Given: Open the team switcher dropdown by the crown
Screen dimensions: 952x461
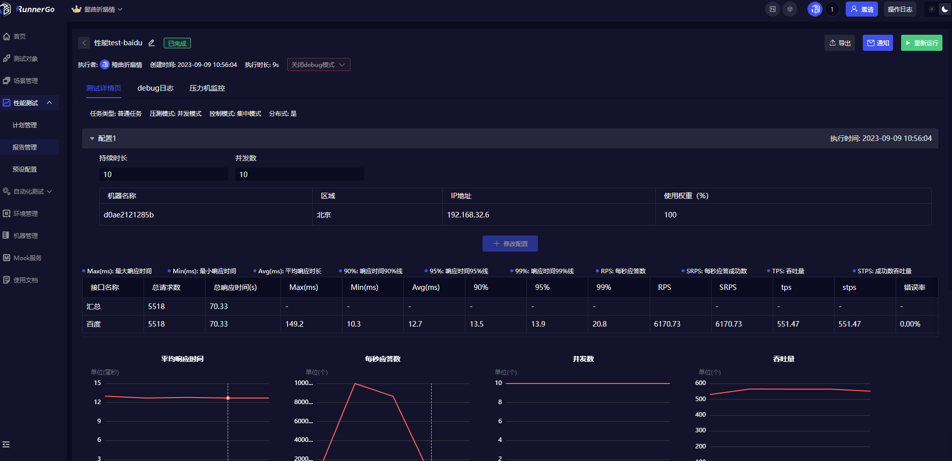Looking at the screenshot, I should click(x=97, y=9).
